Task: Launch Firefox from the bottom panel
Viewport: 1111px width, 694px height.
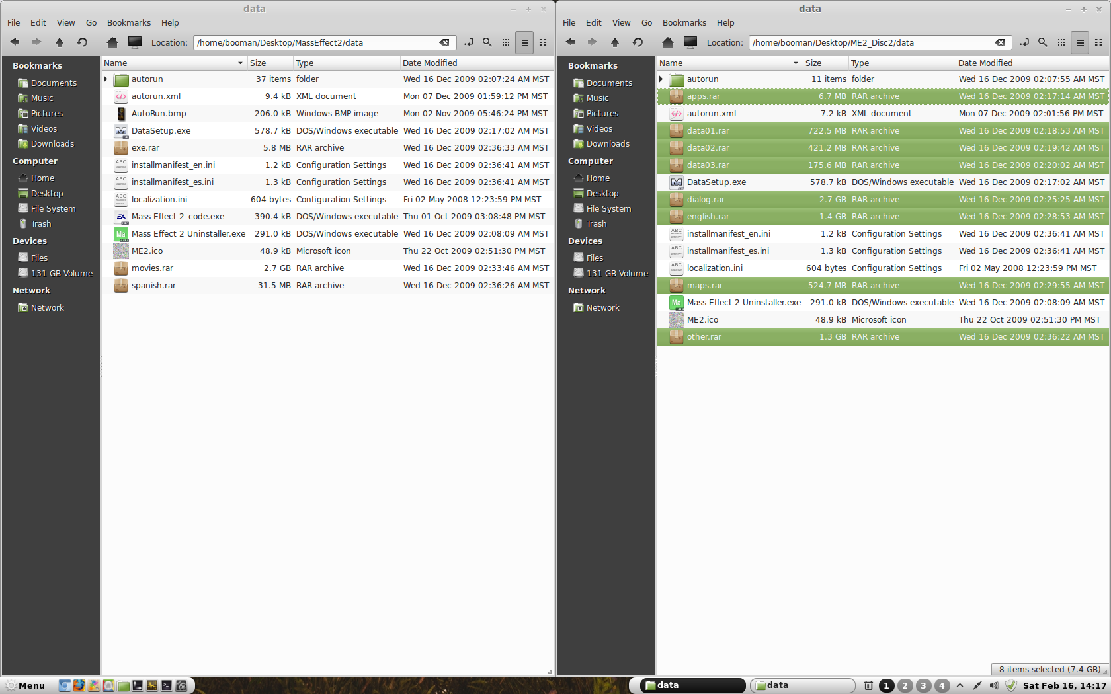Action: coord(79,685)
